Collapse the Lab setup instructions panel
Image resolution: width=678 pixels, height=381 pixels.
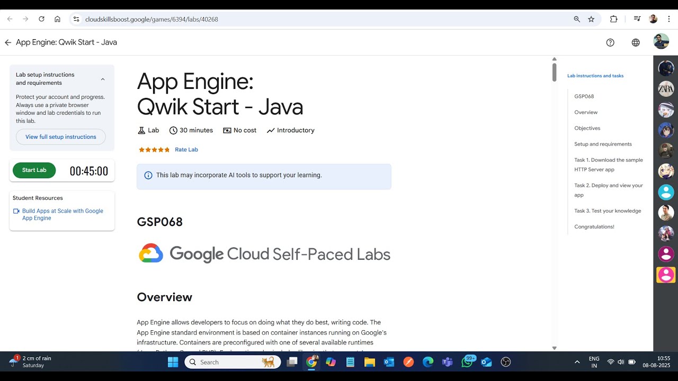click(103, 79)
